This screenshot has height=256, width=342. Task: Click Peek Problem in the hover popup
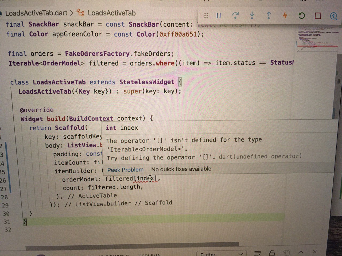click(x=125, y=170)
